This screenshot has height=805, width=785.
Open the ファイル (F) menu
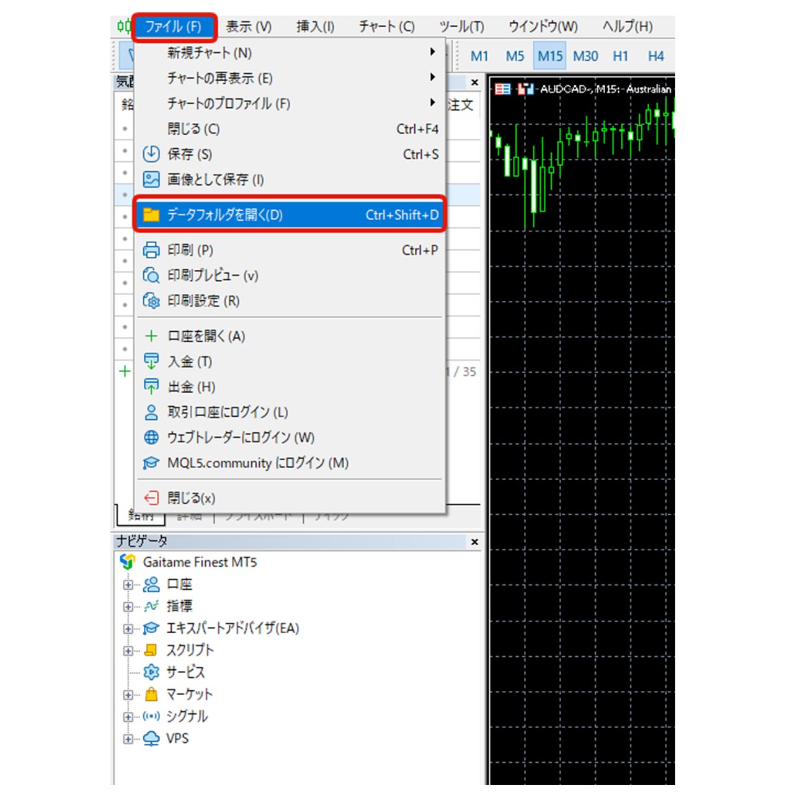coord(174,27)
